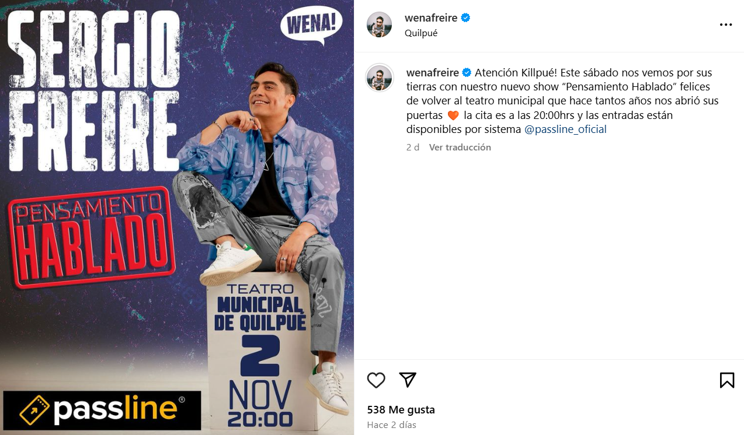Viewport: 744px width, 435px height.
Task: Click the verified badge in the caption
Action: (467, 73)
